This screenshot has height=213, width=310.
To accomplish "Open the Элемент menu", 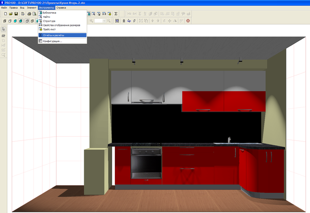I will [32, 8].
